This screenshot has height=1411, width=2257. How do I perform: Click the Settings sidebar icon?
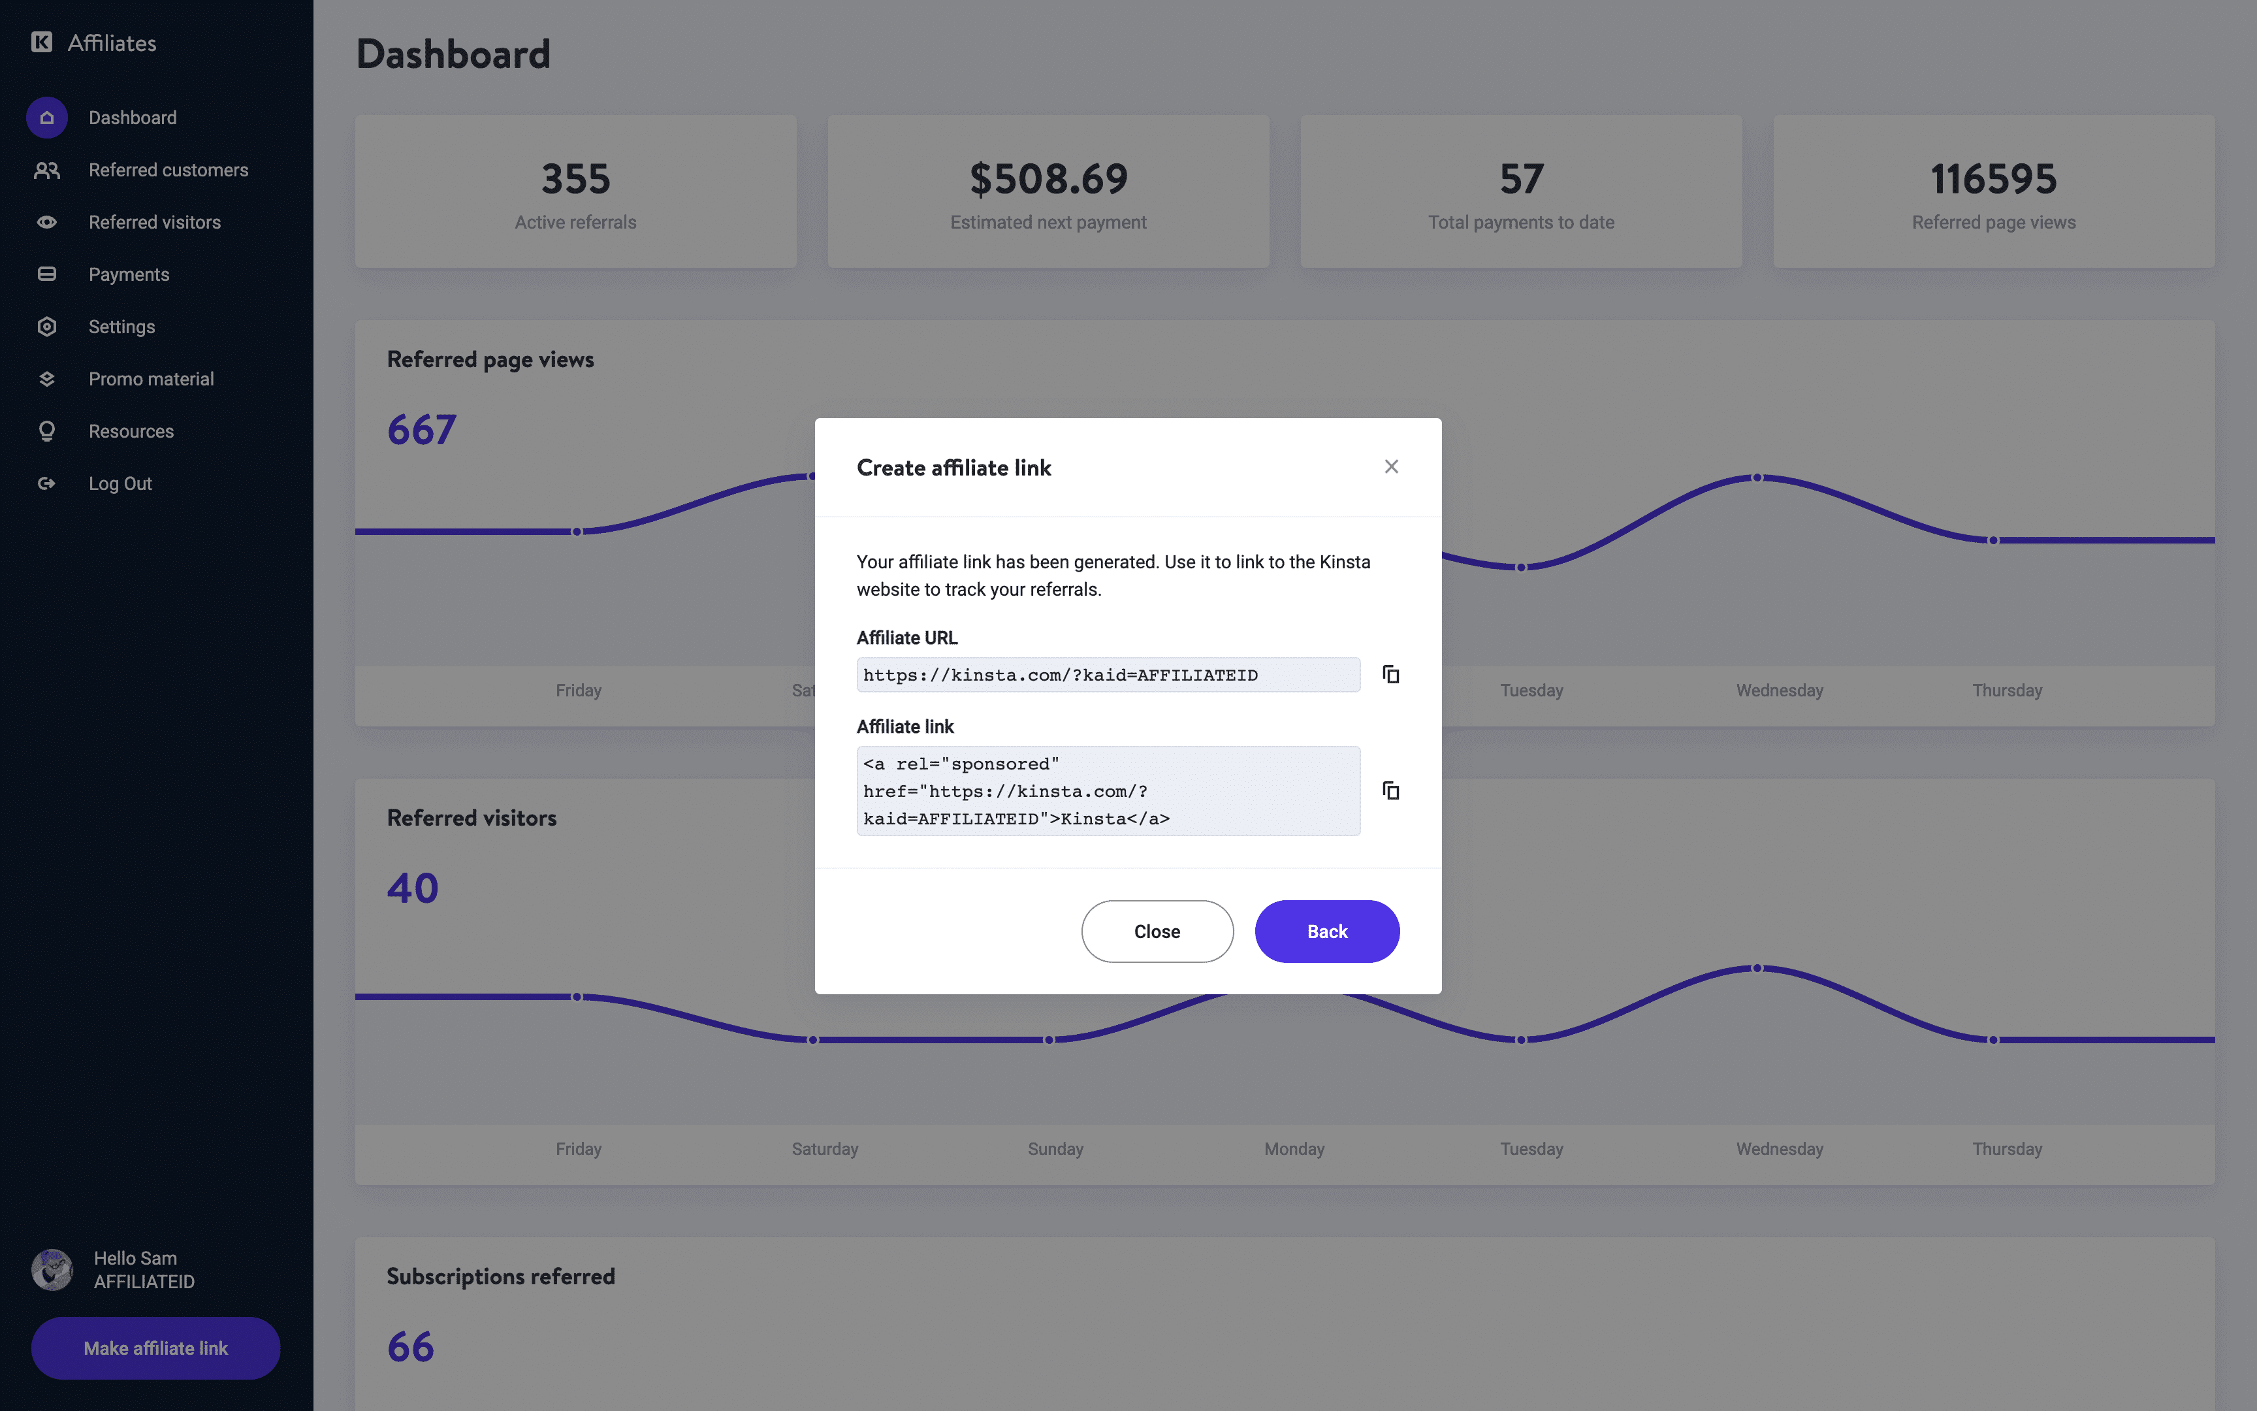pyautogui.click(x=46, y=327)
